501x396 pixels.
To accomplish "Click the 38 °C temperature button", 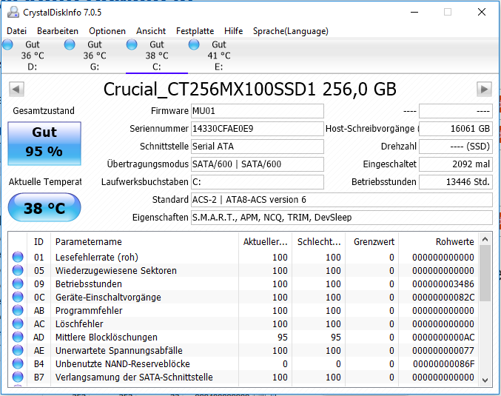I will pyautogui.click(x=44, y=208).
